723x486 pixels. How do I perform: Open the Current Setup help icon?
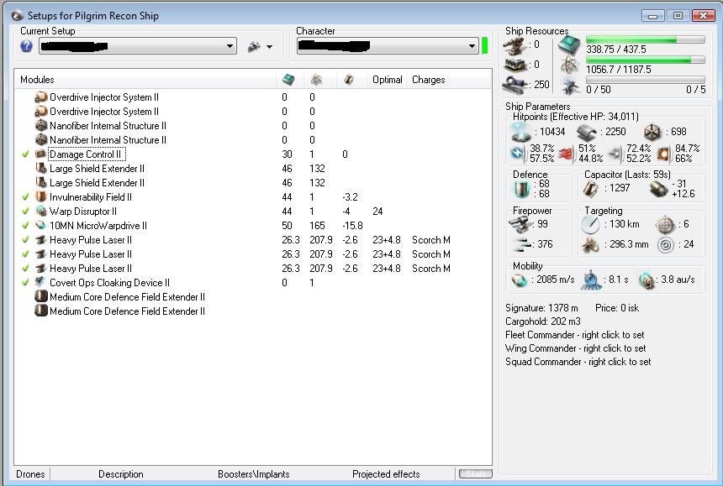[x=26, y=46]
